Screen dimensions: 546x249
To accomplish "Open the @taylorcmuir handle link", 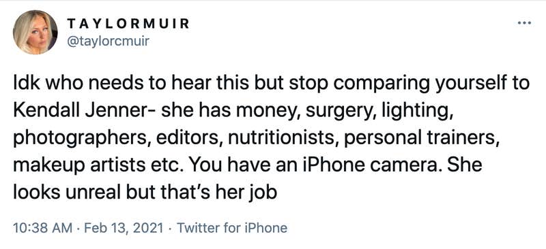I will click(x=108, y=41).
